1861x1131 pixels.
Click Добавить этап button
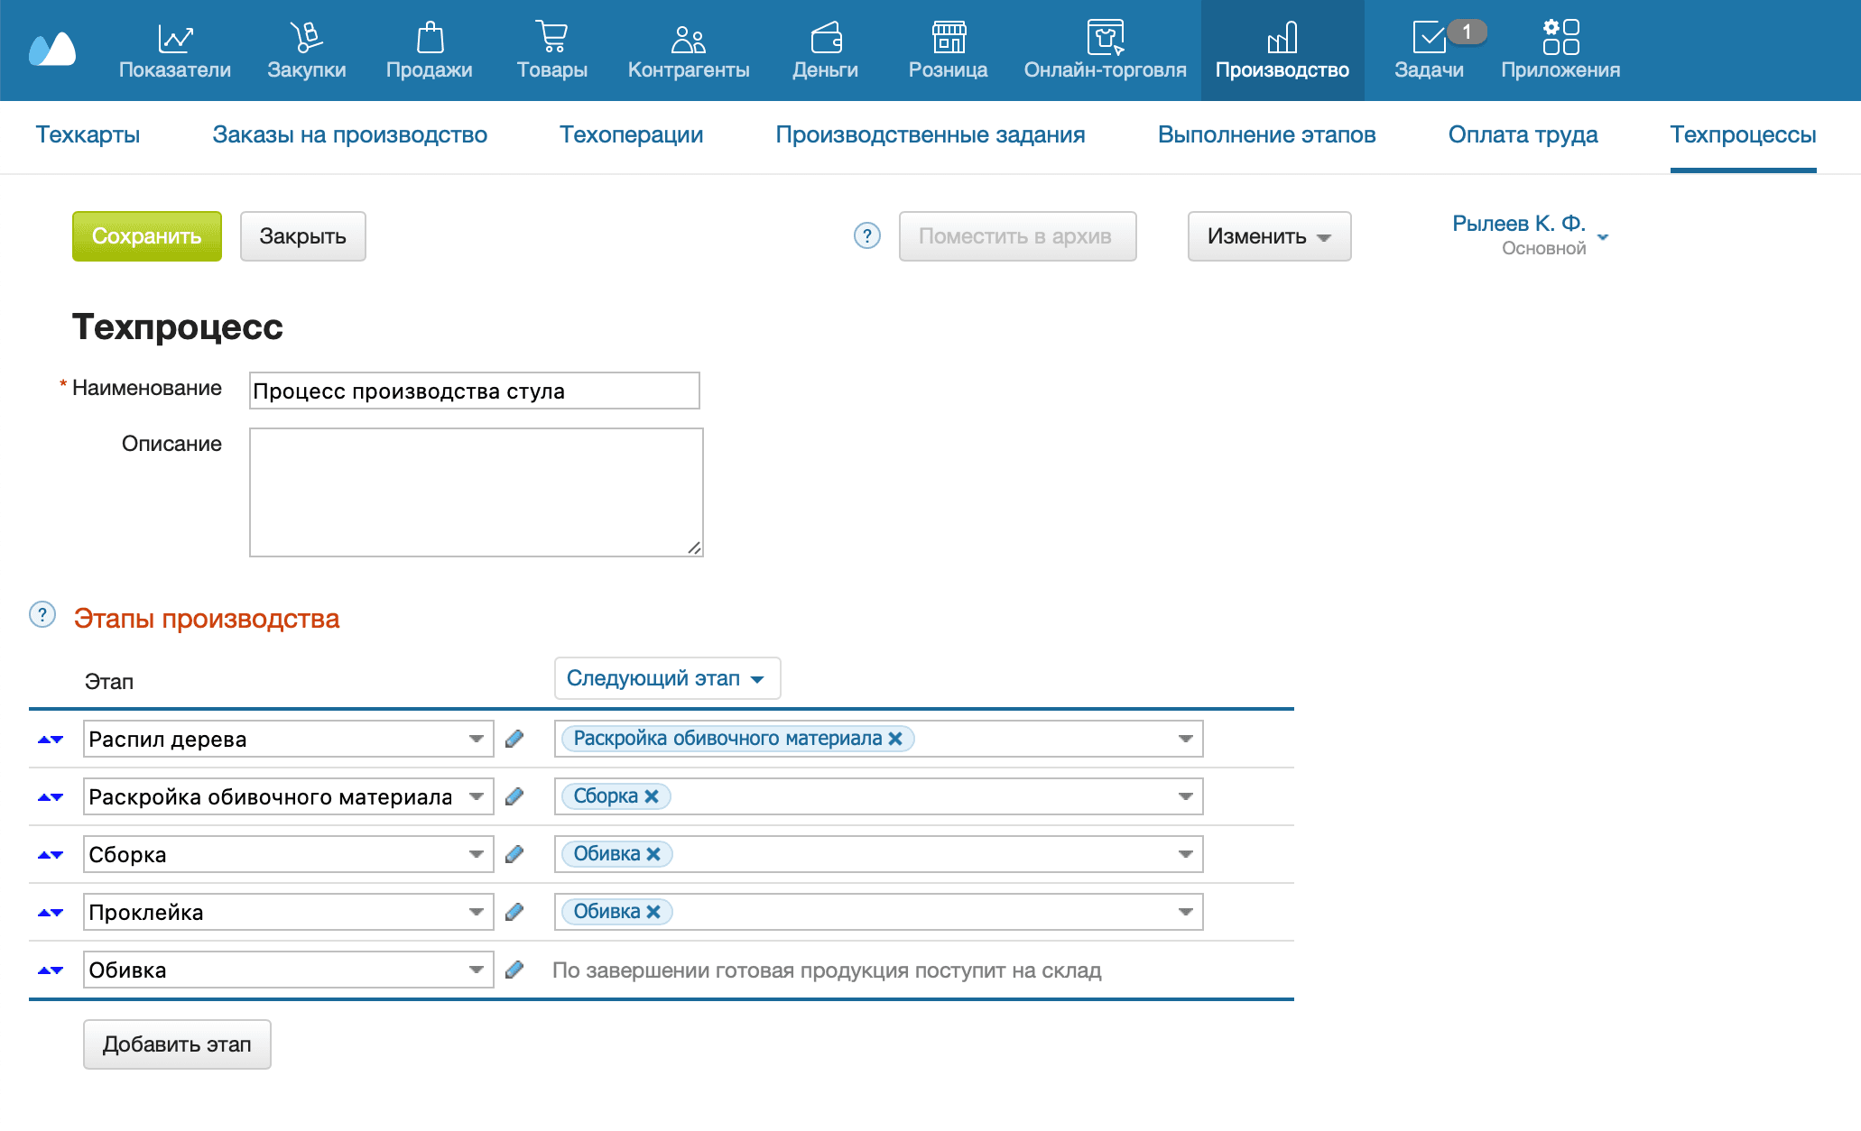[x=177, y=1044]
